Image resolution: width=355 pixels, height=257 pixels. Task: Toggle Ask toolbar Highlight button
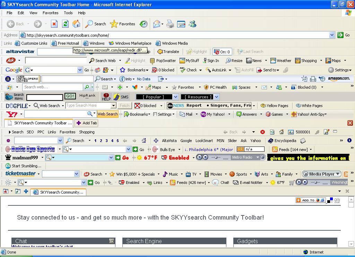pyautogui.click(x=135, y=61)
